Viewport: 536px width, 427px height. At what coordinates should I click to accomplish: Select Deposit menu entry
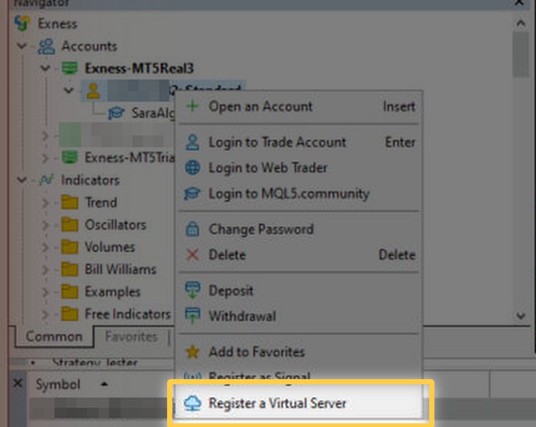(300, 291)
